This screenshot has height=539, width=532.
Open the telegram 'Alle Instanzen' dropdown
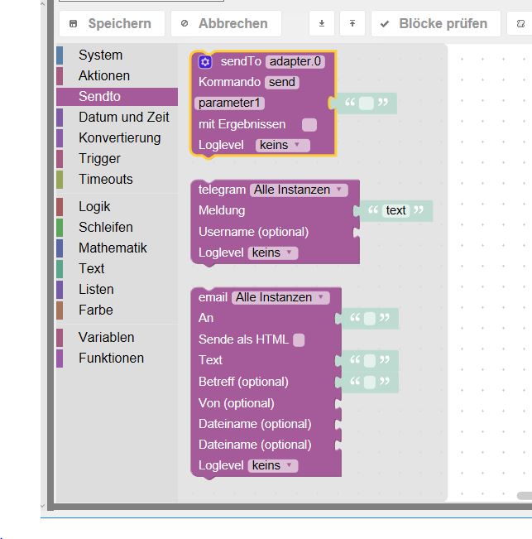tap(299, 190)
